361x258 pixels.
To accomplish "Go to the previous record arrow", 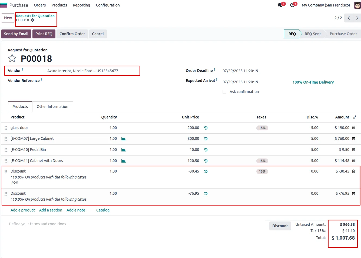I will 349,18.
